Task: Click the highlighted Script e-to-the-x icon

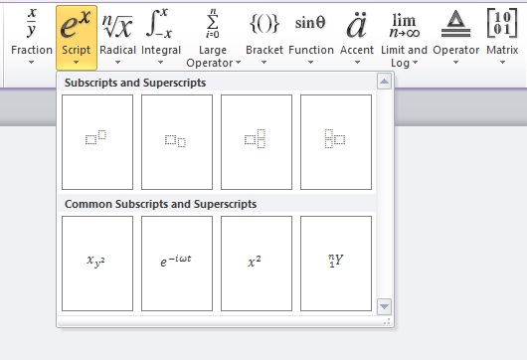Action: pos(76,25)
